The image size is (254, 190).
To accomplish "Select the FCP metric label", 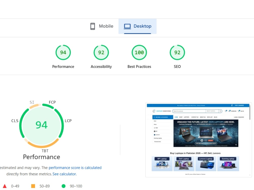I will point(52,102).
